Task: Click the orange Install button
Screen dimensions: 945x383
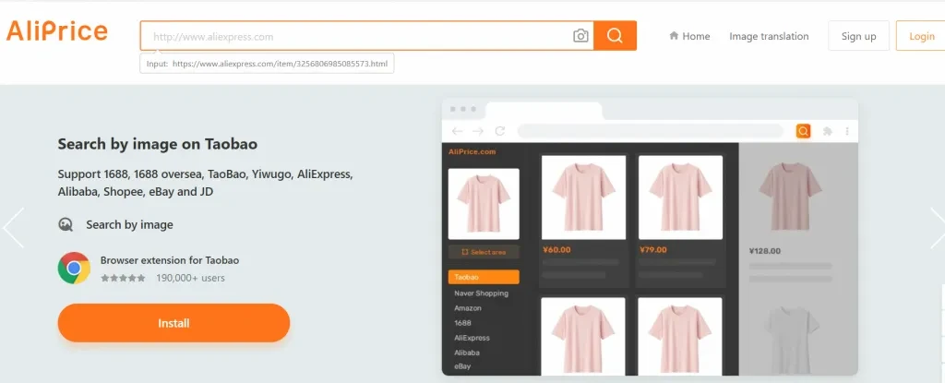Action: (173, 323)
